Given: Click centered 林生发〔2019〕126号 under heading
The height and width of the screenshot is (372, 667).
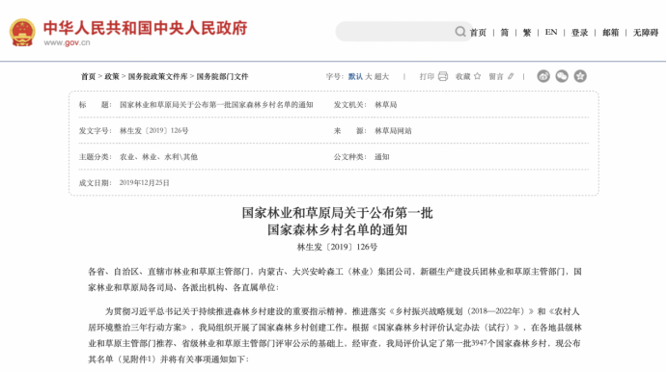Looking at the screenshot, I should coord(337,247).
